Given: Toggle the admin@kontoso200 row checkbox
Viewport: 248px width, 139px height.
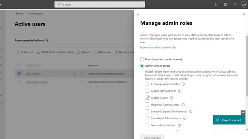Looking at the screenshot, I should pos(19,82).
